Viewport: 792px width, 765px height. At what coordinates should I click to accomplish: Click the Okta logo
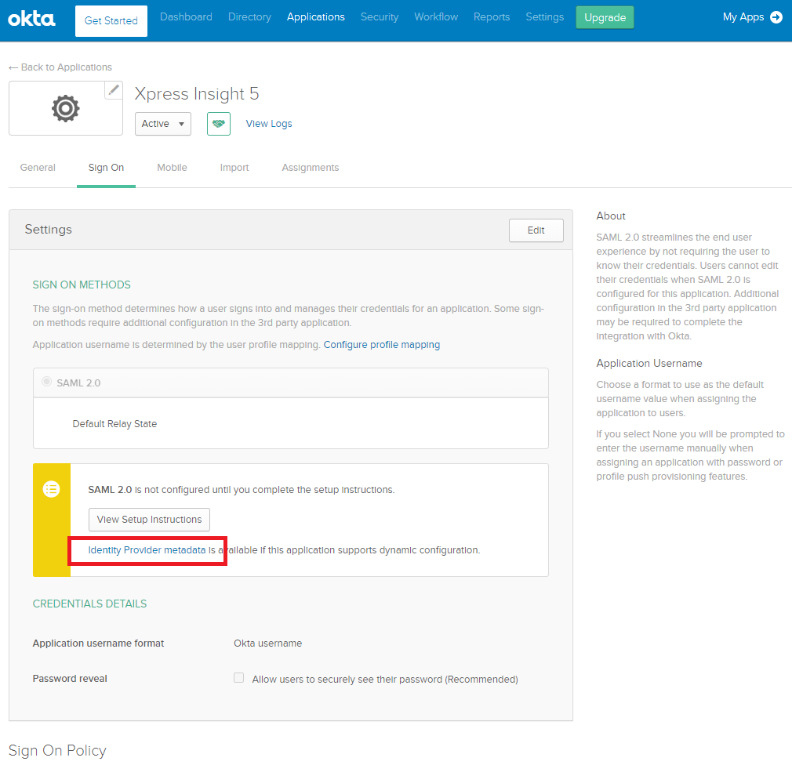click(x=31, y=18)
